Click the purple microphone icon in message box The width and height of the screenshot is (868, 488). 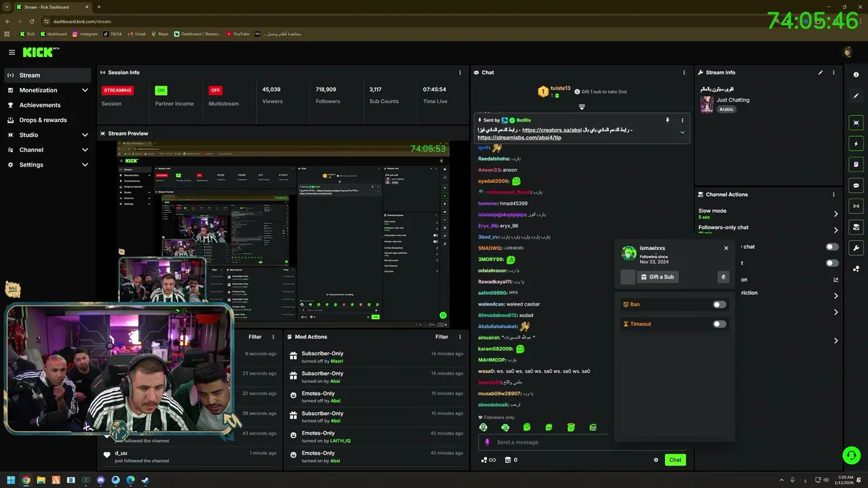pos(486,442)
